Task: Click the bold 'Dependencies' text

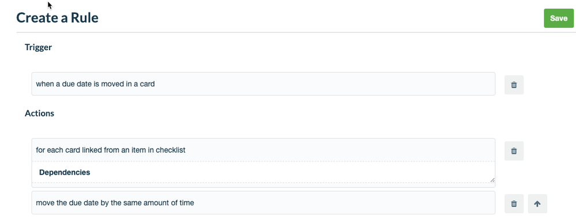Action: click(65, 172)
